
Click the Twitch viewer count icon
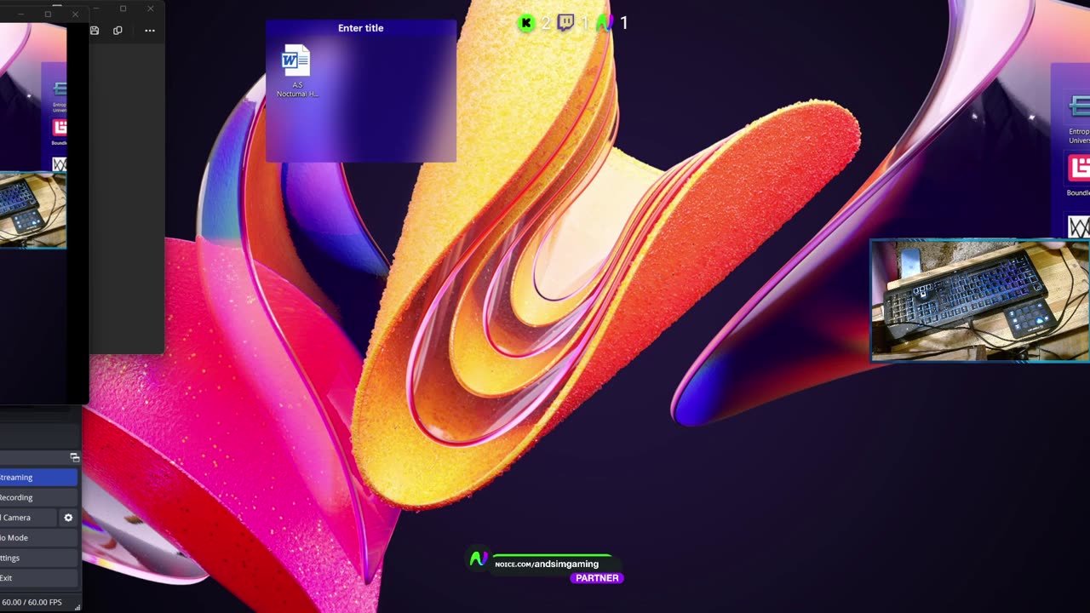[x=565, y=22]
